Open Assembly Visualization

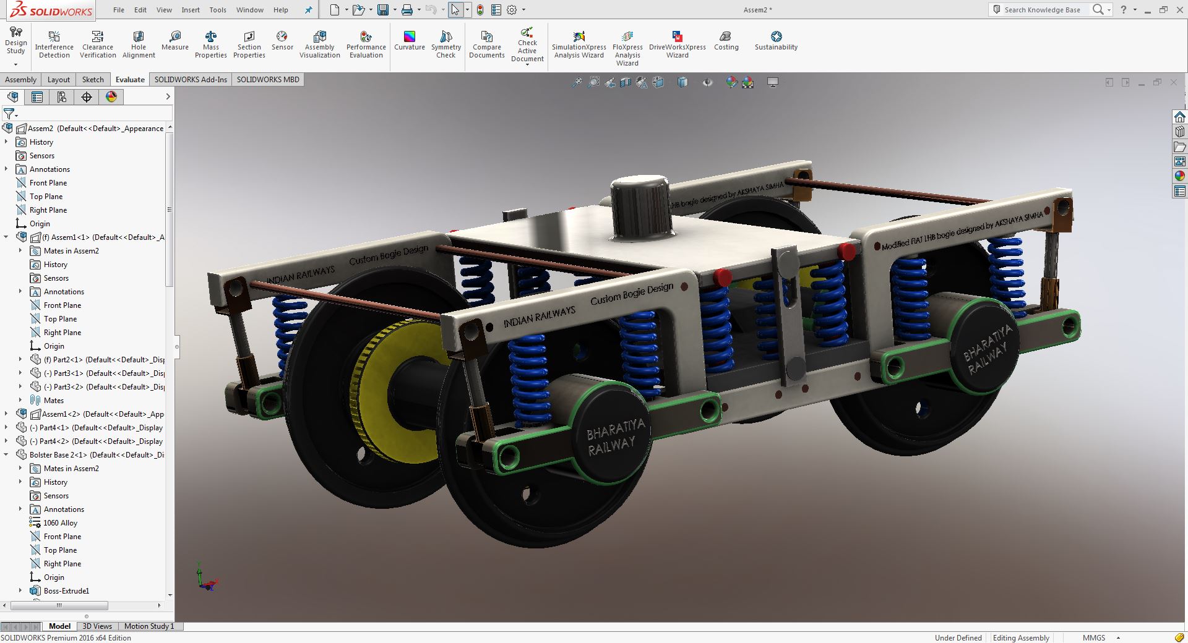point(320,45)
